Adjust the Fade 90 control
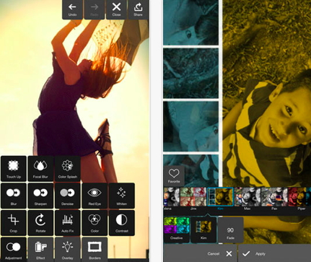The image size is (311, 262). pyautogui.click(x=230, y=230)
